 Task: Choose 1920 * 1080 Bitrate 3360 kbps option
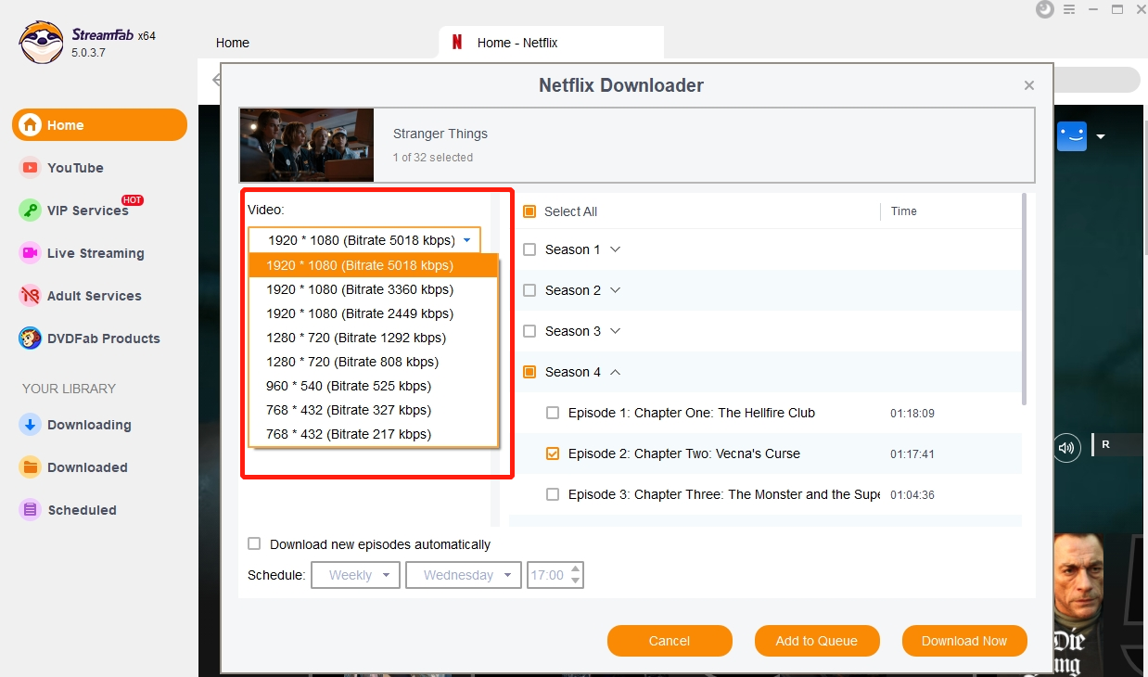pyautogui.click(x=374, y=289)
